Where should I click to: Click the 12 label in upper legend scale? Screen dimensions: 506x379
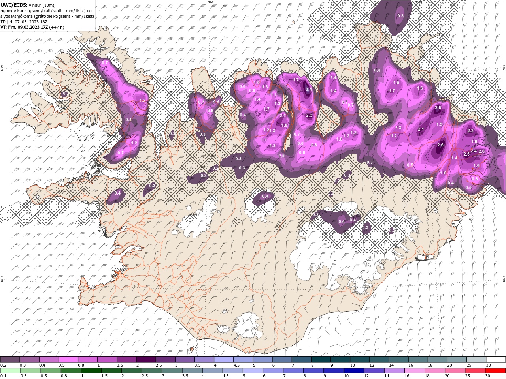coord(371,365)
